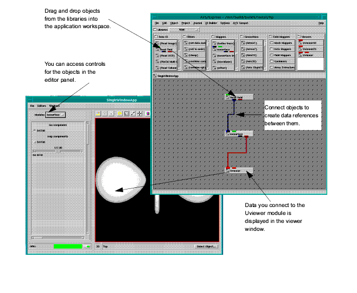357x293 pixels.
Task: Click the green status bar field
Action: coord(69,246)
